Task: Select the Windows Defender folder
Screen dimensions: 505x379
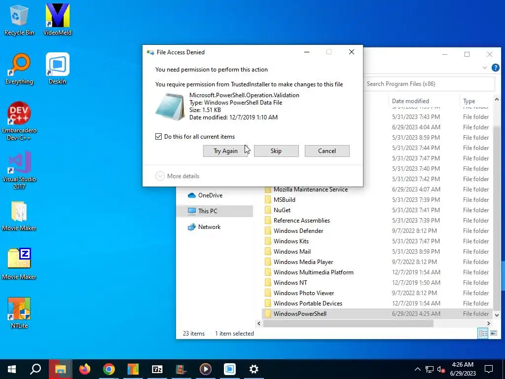Action: (x=377, y=231)
